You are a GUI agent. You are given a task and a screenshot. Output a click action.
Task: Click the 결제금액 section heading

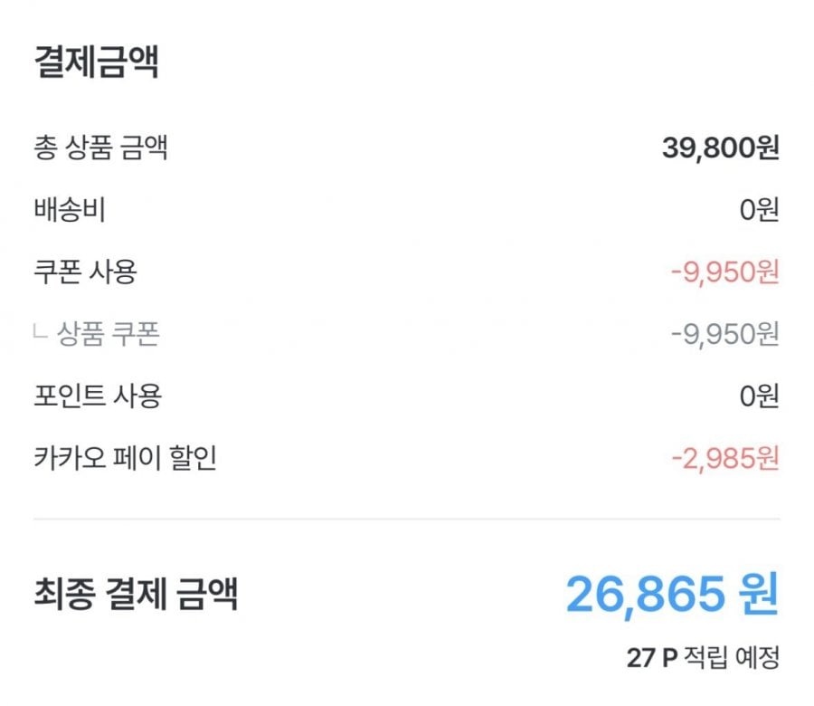coord(96,62)
